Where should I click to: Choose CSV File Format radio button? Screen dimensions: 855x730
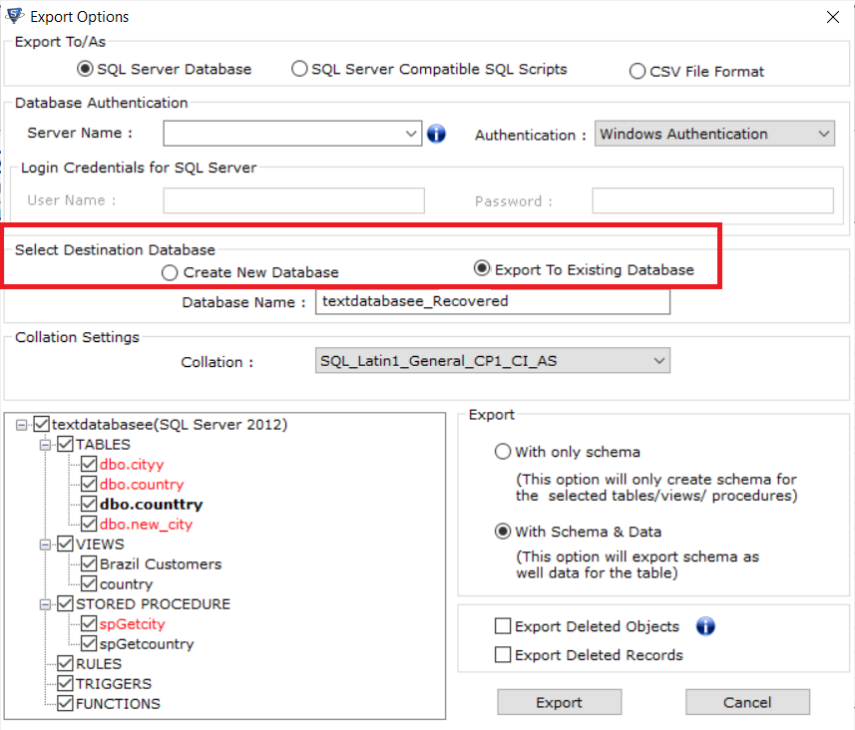tap(637, 72)
